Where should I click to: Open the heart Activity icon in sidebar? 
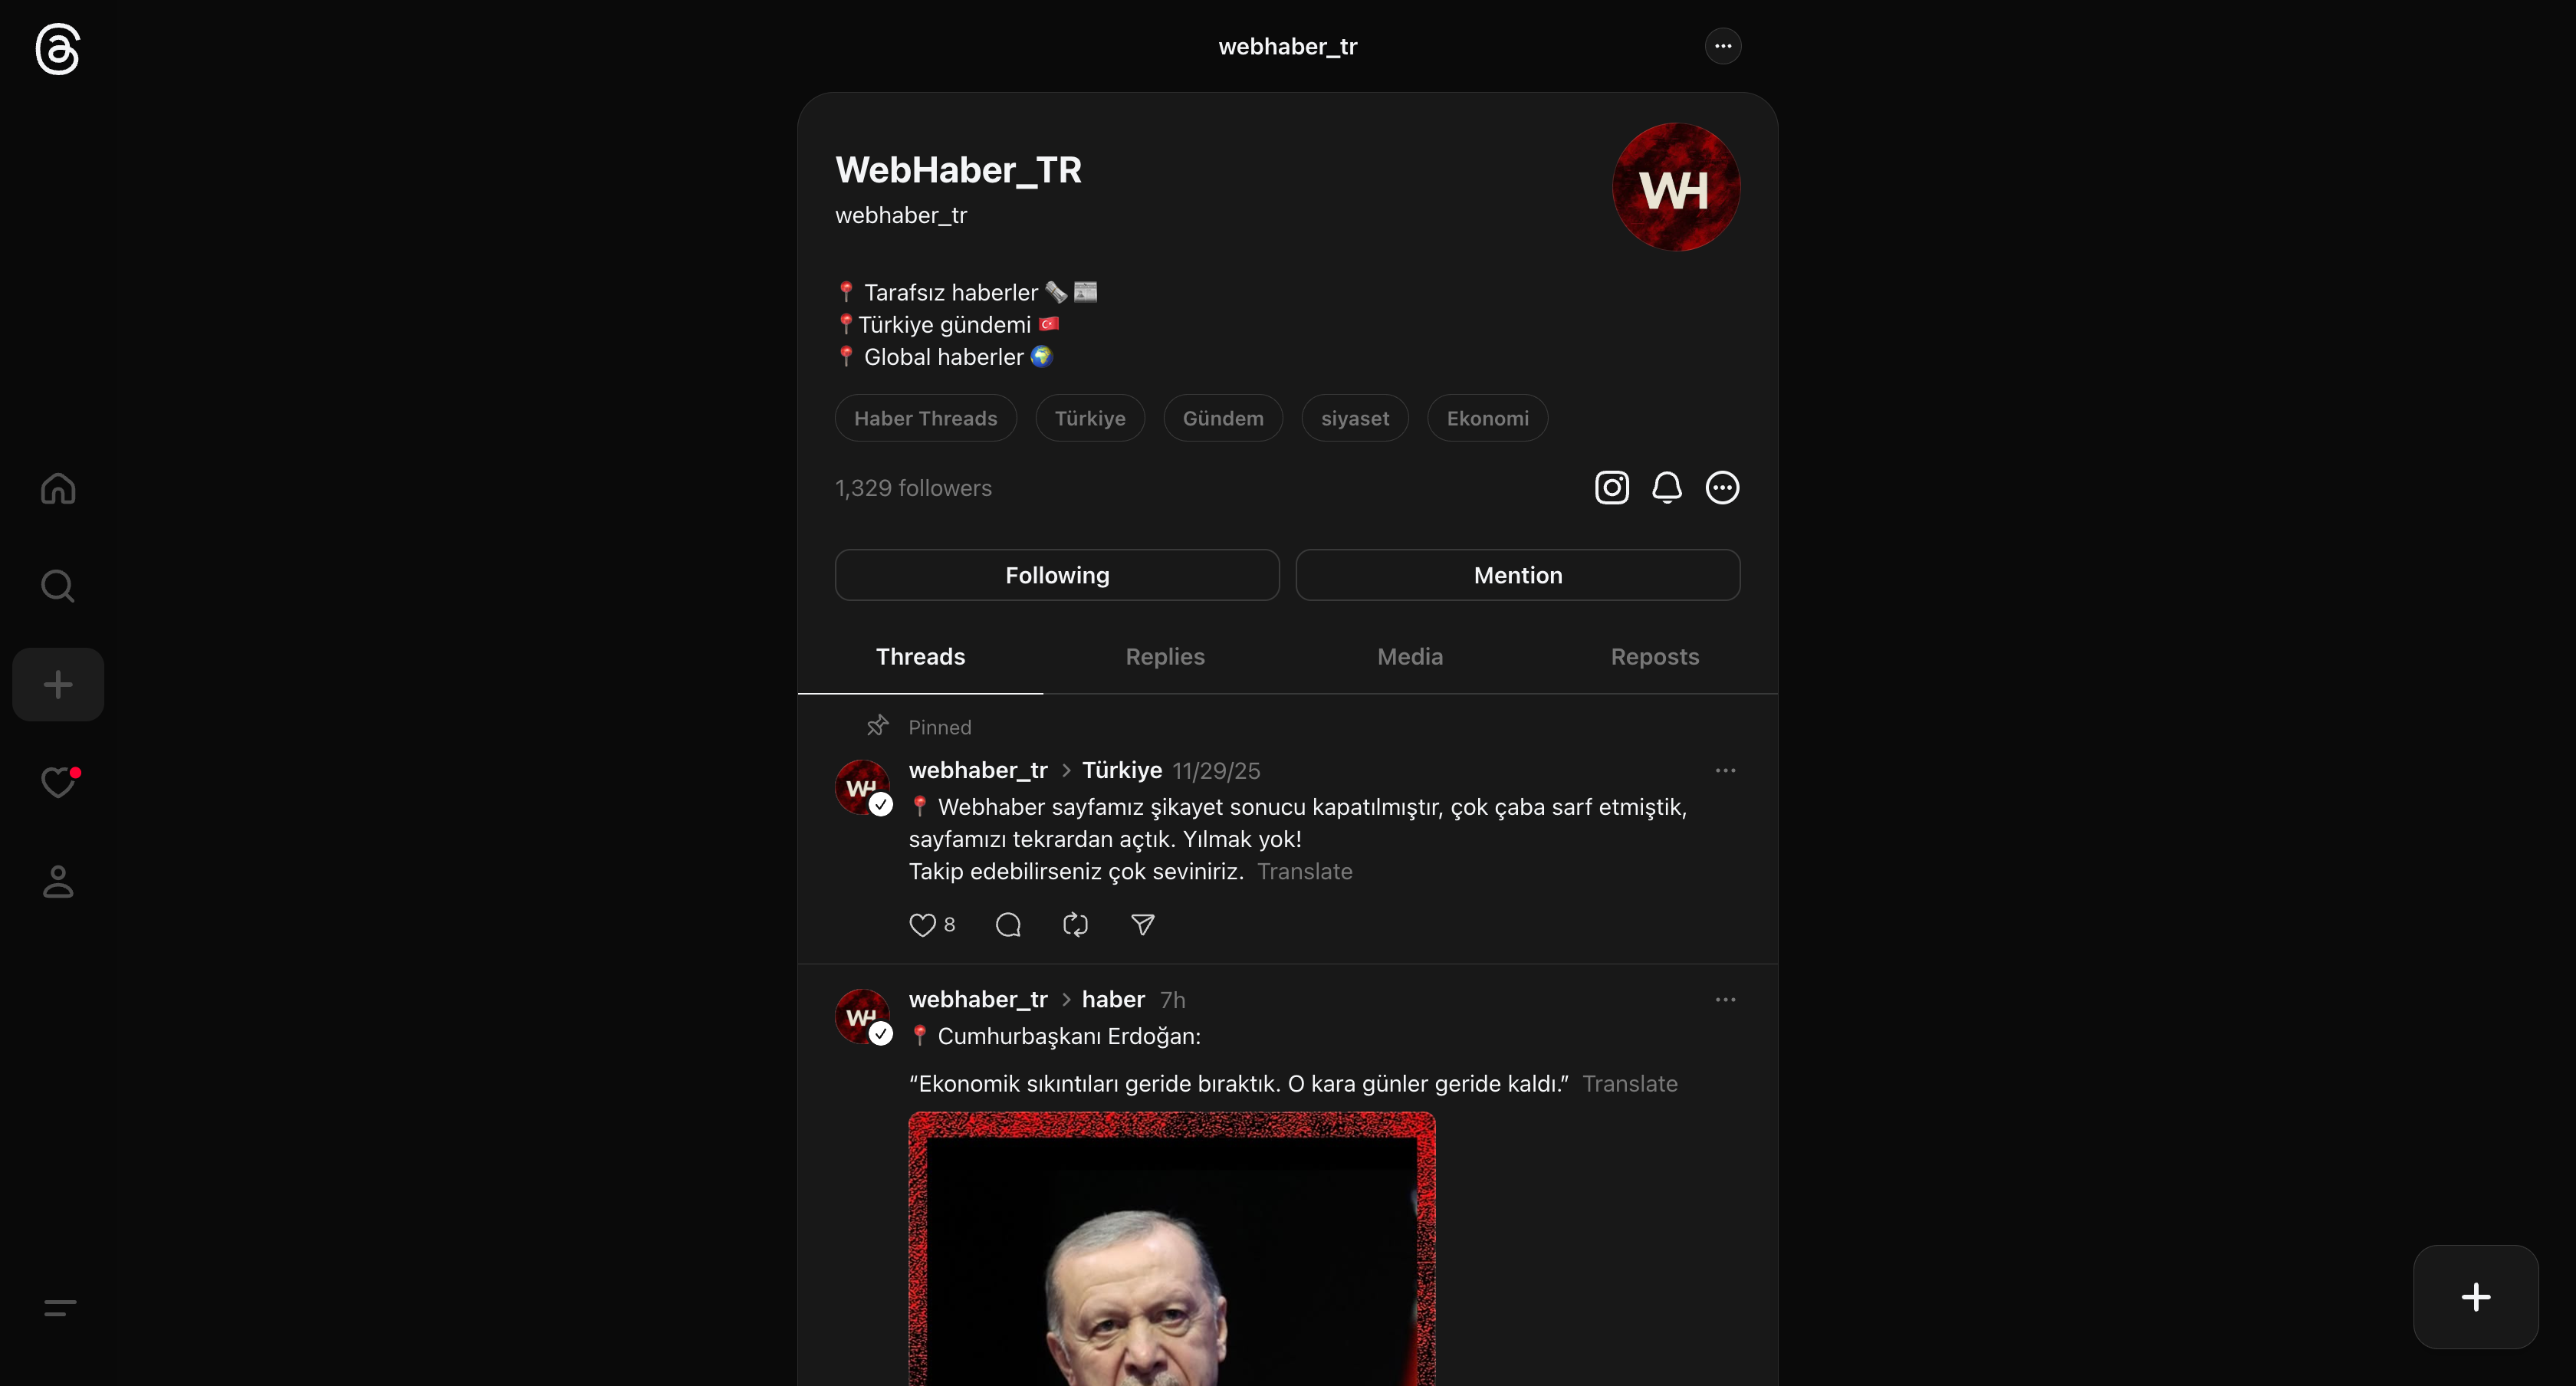point(58,782)
